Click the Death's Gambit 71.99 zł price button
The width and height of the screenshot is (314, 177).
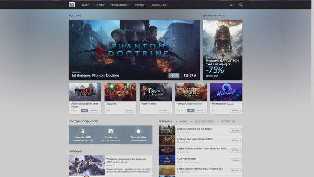point(164,111)
